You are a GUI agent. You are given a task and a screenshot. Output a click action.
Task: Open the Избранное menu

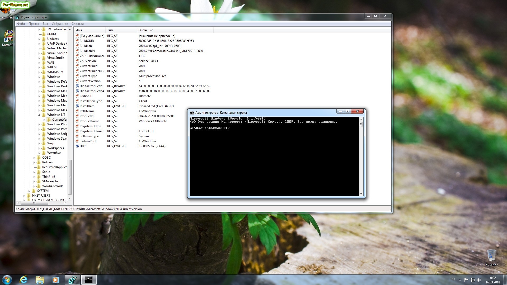[x=60, y=24]
